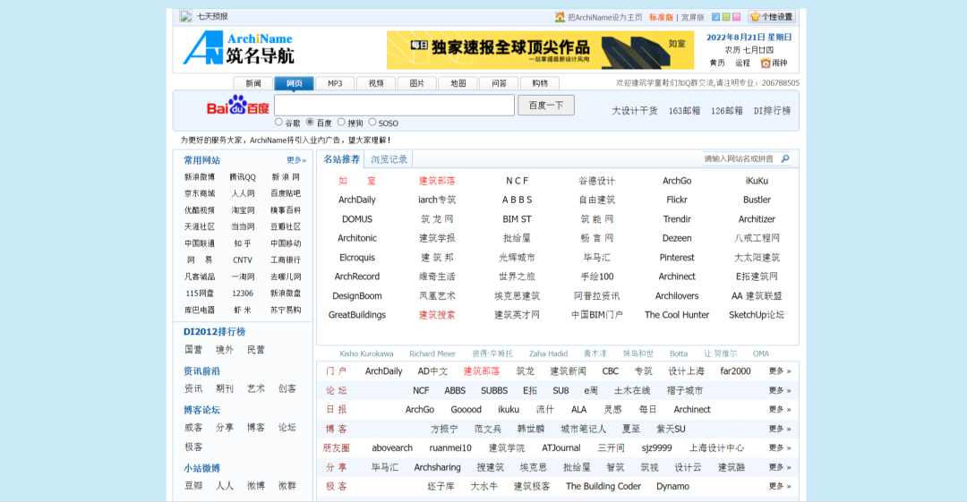Open Kisho Kurokawa architect link

coord(366,354)
